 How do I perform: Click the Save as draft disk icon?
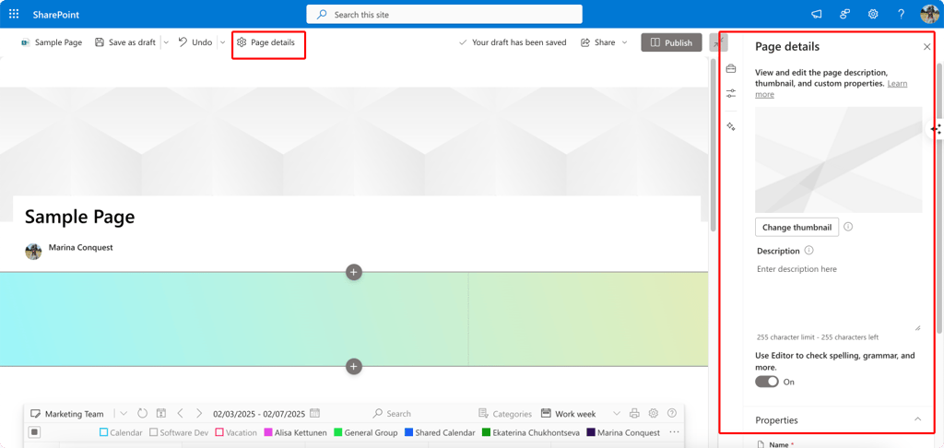[100, 42]
